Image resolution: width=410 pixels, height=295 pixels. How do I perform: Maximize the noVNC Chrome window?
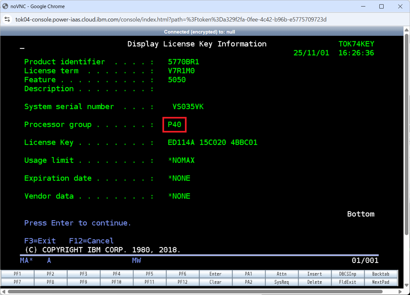(x=381, y=6)
